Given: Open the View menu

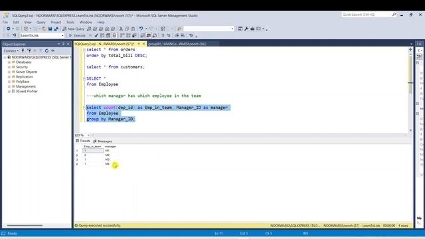Looking at the screenshot, I should (x=28, y=22).
